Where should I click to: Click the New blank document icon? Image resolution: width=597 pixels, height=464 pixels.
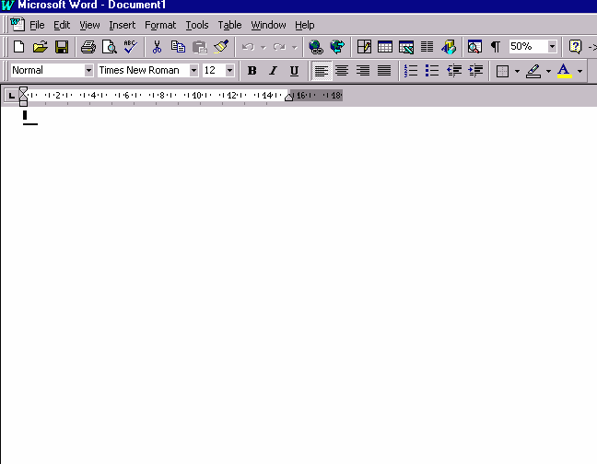tap(18, 47)
